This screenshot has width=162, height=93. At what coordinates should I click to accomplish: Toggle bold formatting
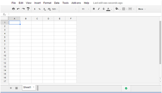[94, 9]
